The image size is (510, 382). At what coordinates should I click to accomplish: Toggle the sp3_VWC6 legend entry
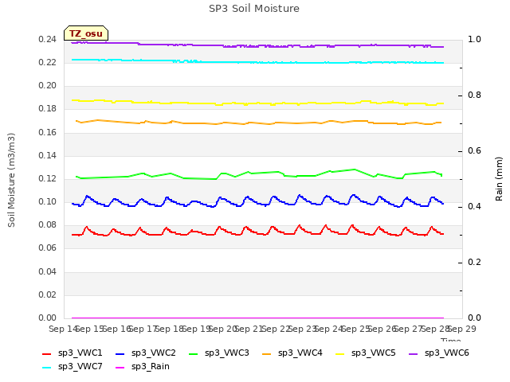439,353
